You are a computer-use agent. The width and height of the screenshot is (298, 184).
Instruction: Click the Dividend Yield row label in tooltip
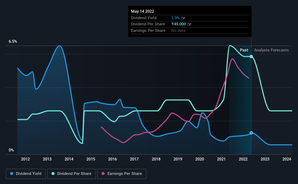144,18
